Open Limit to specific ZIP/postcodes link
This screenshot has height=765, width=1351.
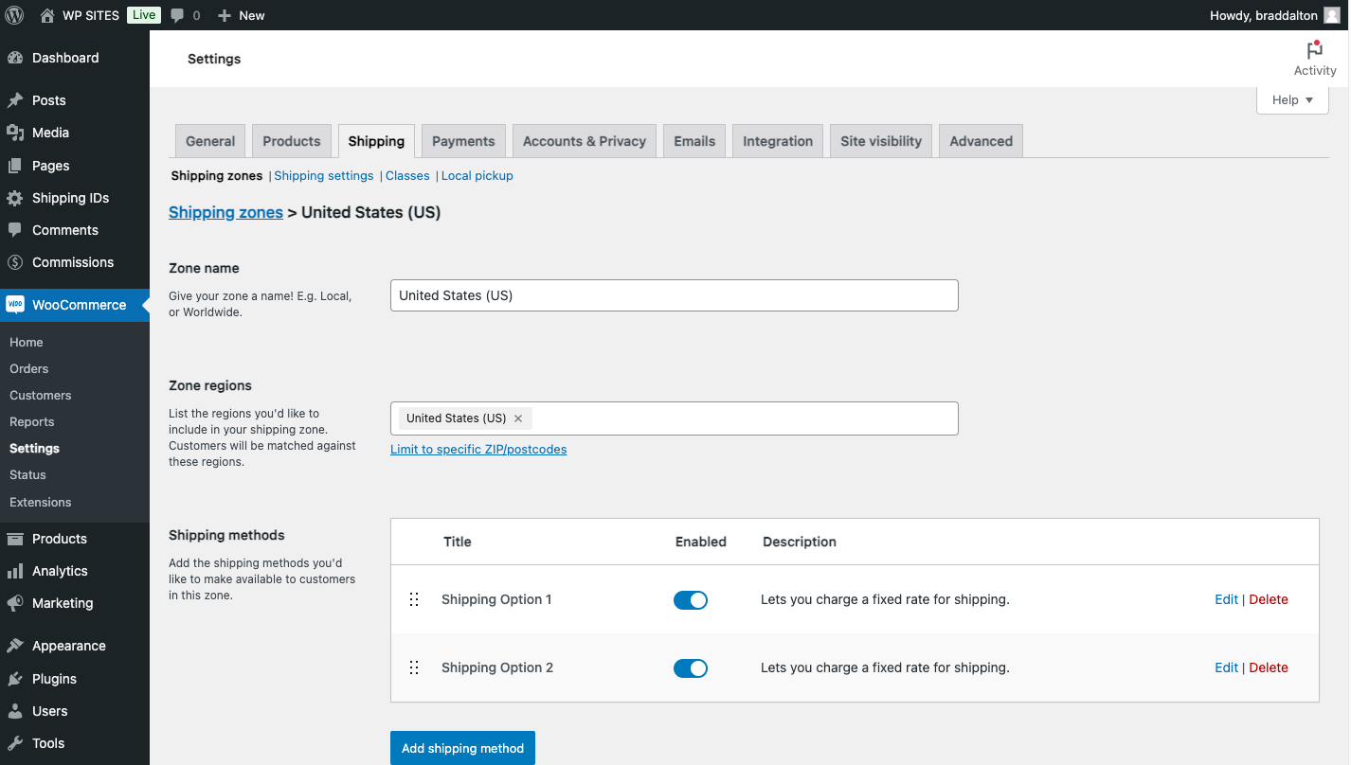[x=478, y=450]
